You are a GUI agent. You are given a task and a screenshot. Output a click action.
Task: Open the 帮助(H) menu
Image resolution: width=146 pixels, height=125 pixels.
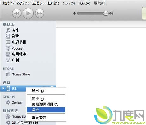coord(100,3)
